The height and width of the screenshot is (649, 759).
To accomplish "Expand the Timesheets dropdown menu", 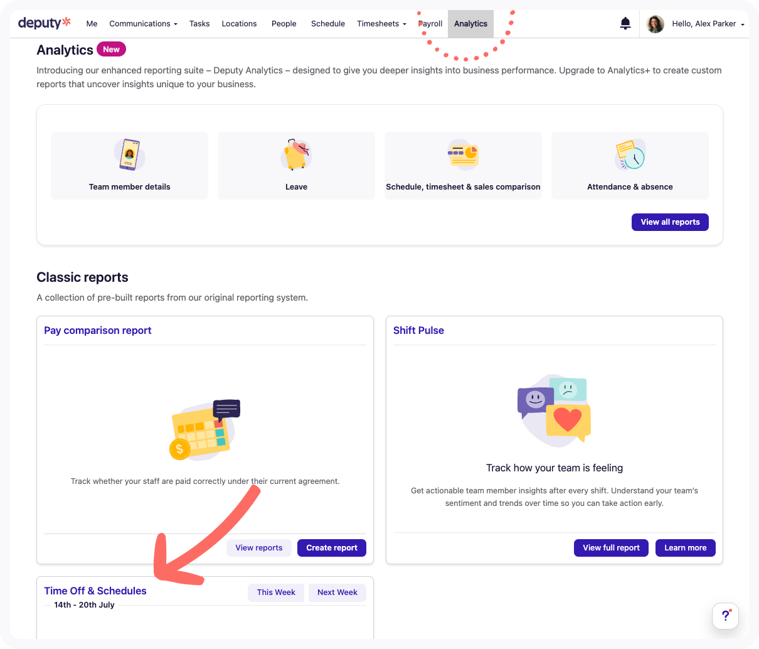I will click(381, 24).
